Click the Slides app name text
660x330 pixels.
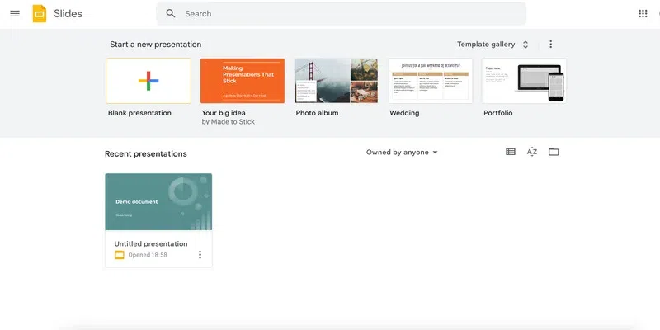(x=68, y=14)
